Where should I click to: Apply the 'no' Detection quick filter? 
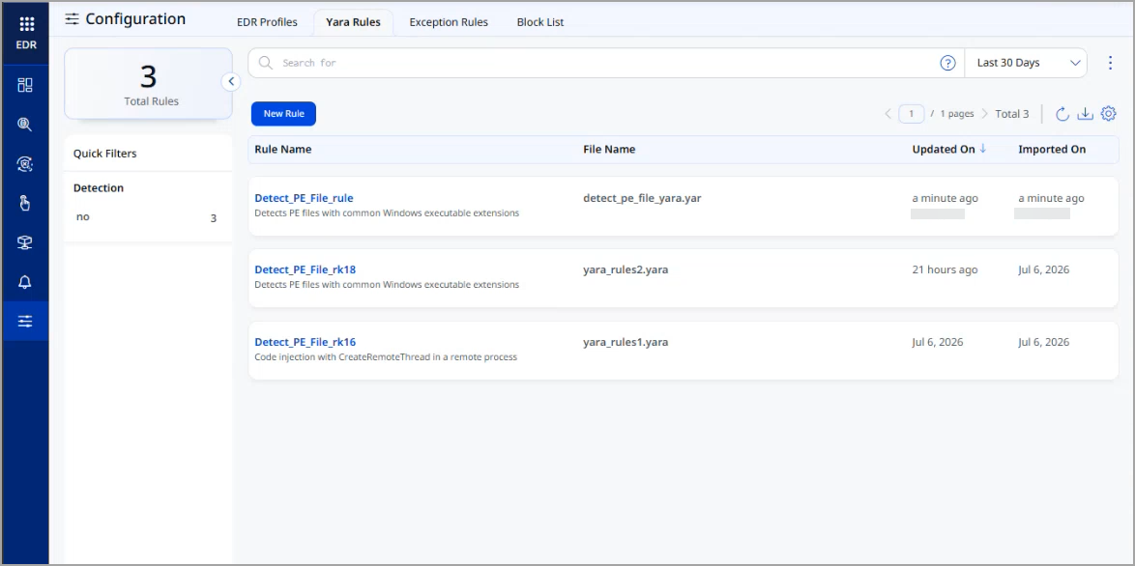click(147, 217)
